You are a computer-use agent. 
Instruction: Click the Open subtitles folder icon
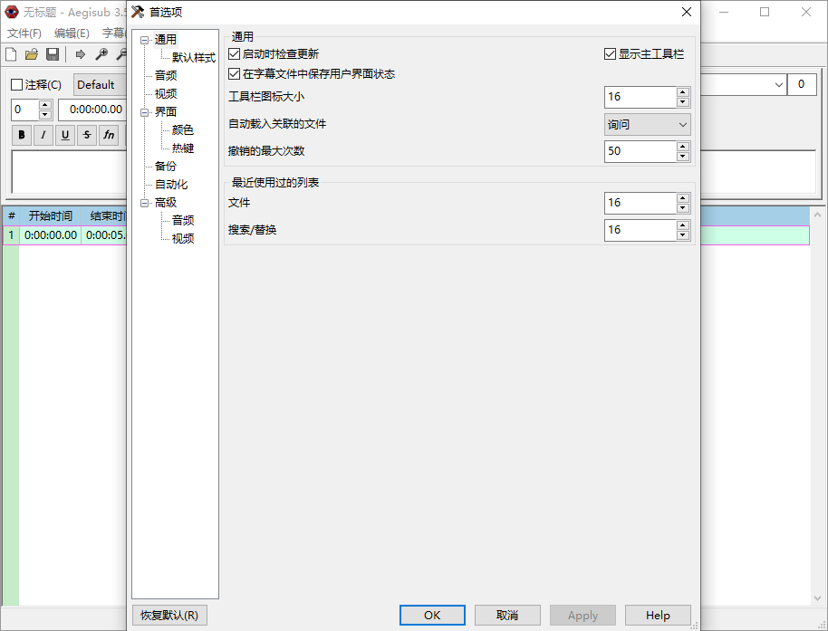[x=32, y=54]
